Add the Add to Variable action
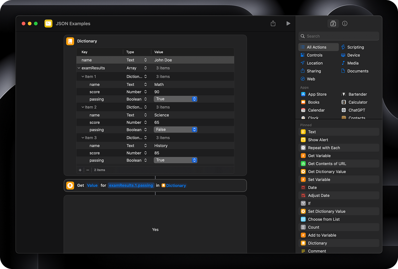Viewport: 398px width, 269px height. (339, 235)
